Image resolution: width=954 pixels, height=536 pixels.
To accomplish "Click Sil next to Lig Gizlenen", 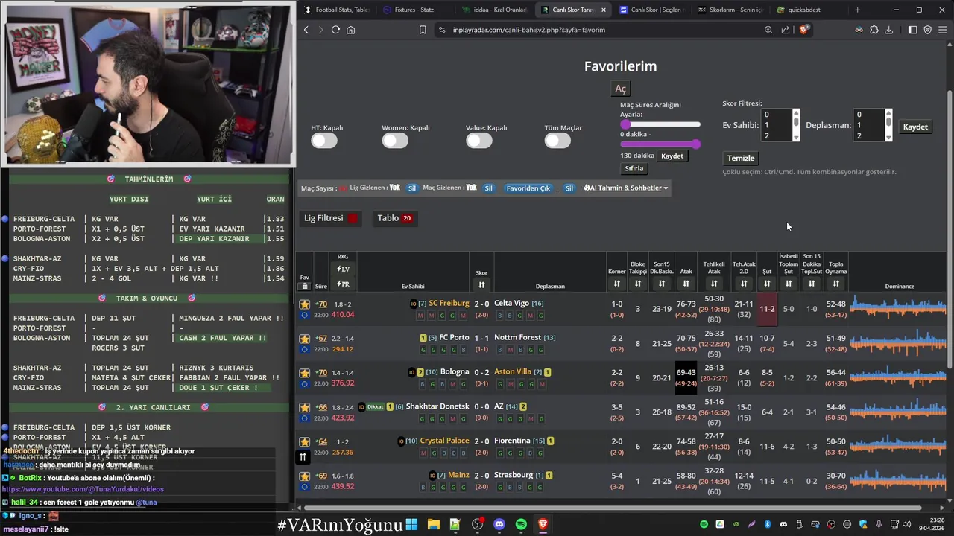I will [x=411, y=188].
